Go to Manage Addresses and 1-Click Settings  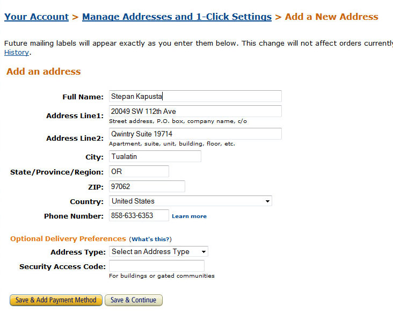[x=177, y=17]
